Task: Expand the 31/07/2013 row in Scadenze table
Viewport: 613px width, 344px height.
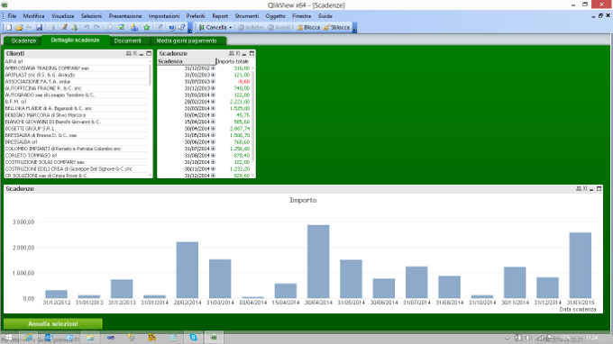Action: tap(213, 82)
